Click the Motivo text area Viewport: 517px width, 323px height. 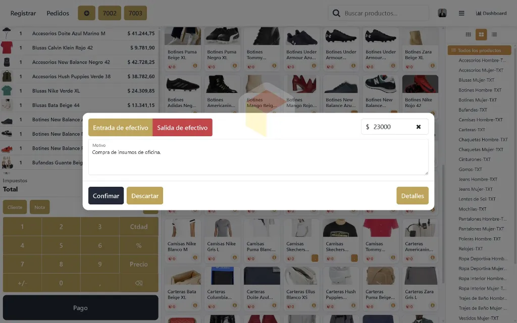pos(258,157)
